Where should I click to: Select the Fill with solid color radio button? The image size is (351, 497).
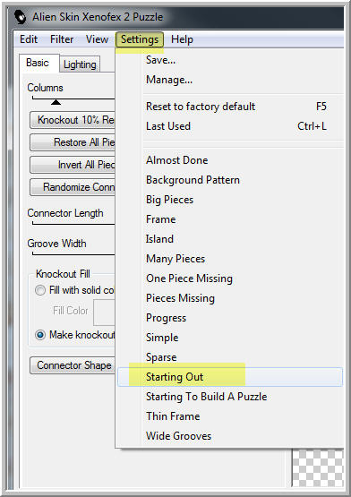(40, 290)
